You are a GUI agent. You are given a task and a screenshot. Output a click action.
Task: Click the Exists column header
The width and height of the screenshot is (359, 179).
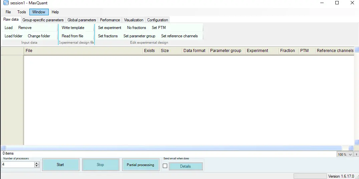151,51
